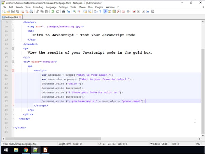Toggle synchronized vertical scrolling

tap(85, 12)
